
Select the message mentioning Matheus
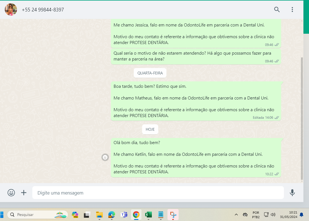pos(196,101)
